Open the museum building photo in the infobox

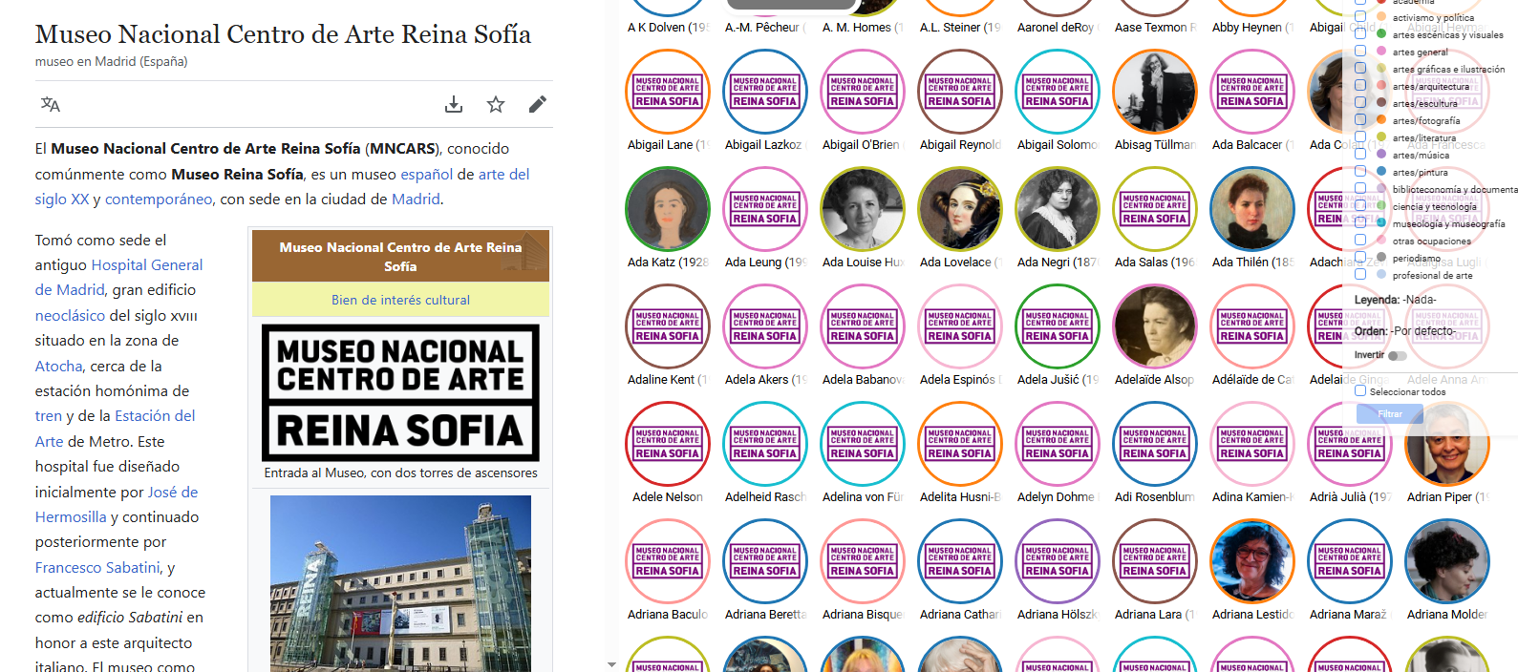point(400,582)
